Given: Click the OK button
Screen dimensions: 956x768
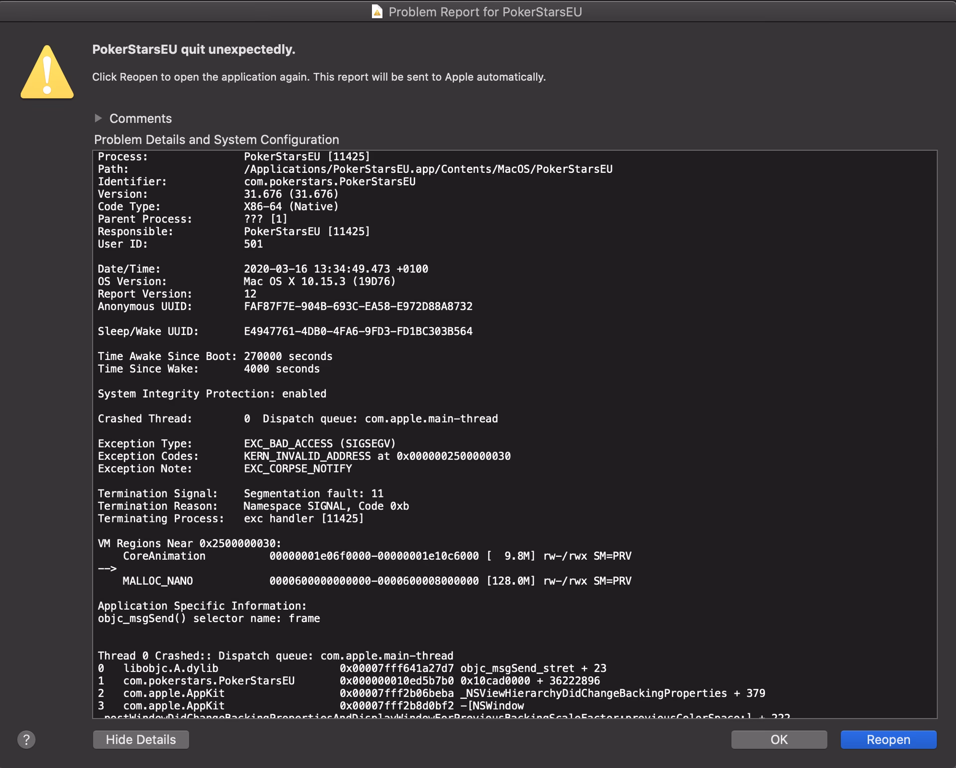Looking at the screenshot, I should click(x=779, y=740).
